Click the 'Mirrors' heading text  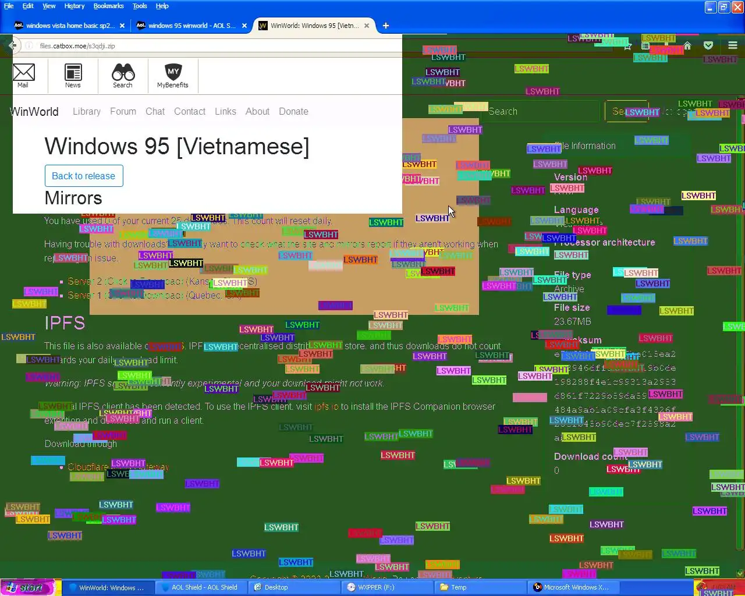point(73,198)
